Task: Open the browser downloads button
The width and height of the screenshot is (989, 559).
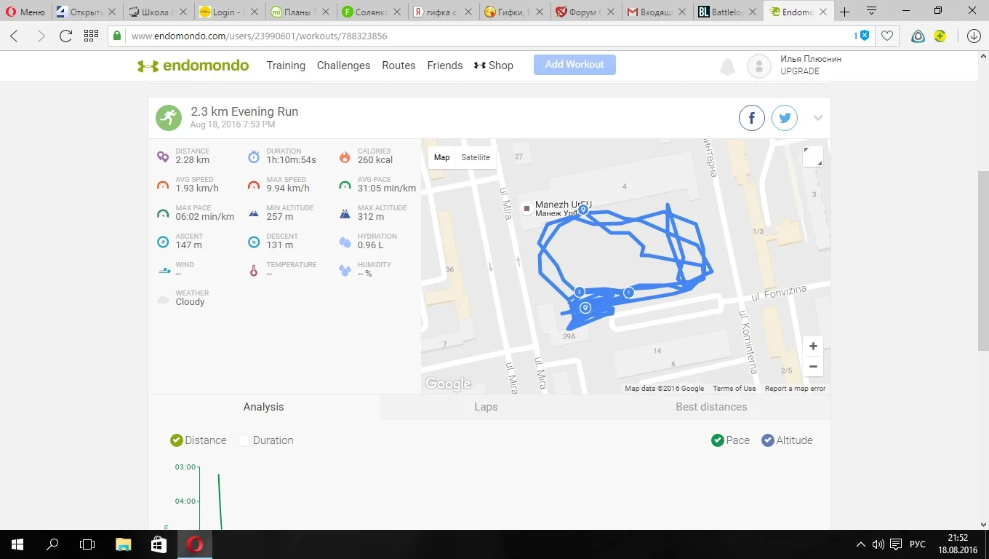Action: [974, 36]
